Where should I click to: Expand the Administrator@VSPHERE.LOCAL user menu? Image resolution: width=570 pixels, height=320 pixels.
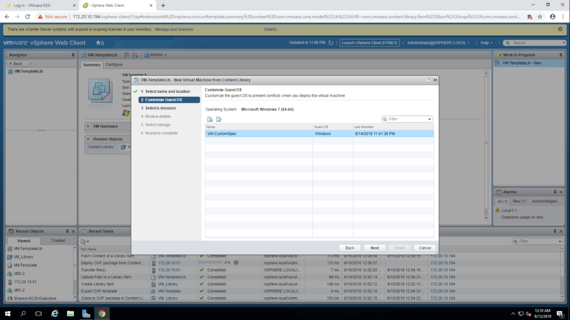(x=438, y=43)
